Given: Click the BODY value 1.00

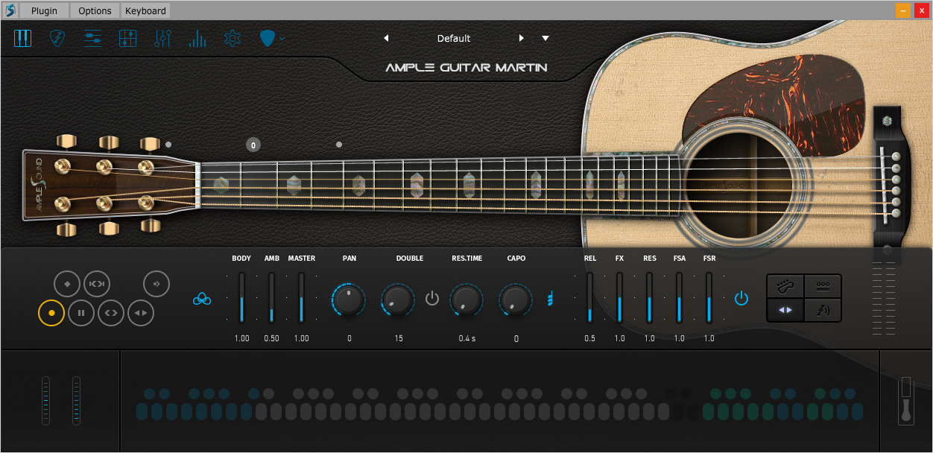Looking at the screenshot, I should (241, 338).
